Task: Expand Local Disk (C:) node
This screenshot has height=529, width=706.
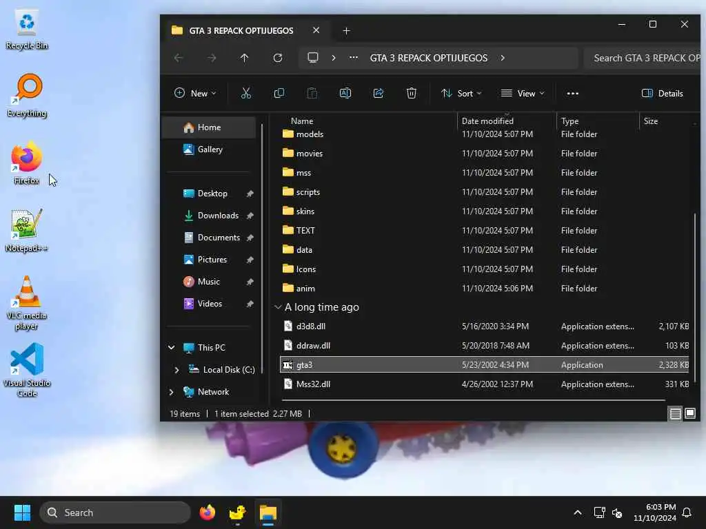Action: pos(176,370)
